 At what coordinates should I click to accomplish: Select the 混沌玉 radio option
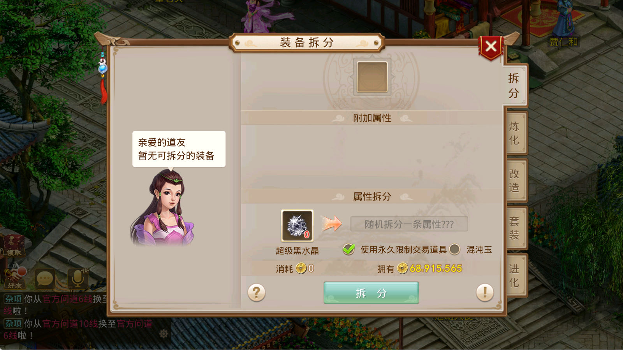pos(454,249)
